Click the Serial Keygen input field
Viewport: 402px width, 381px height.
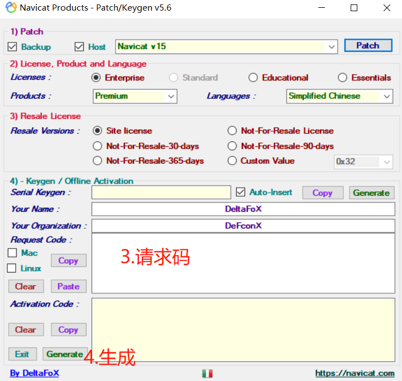161,192
